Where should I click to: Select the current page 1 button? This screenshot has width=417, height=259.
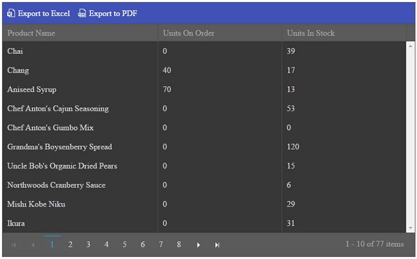[x=52, y=245]
